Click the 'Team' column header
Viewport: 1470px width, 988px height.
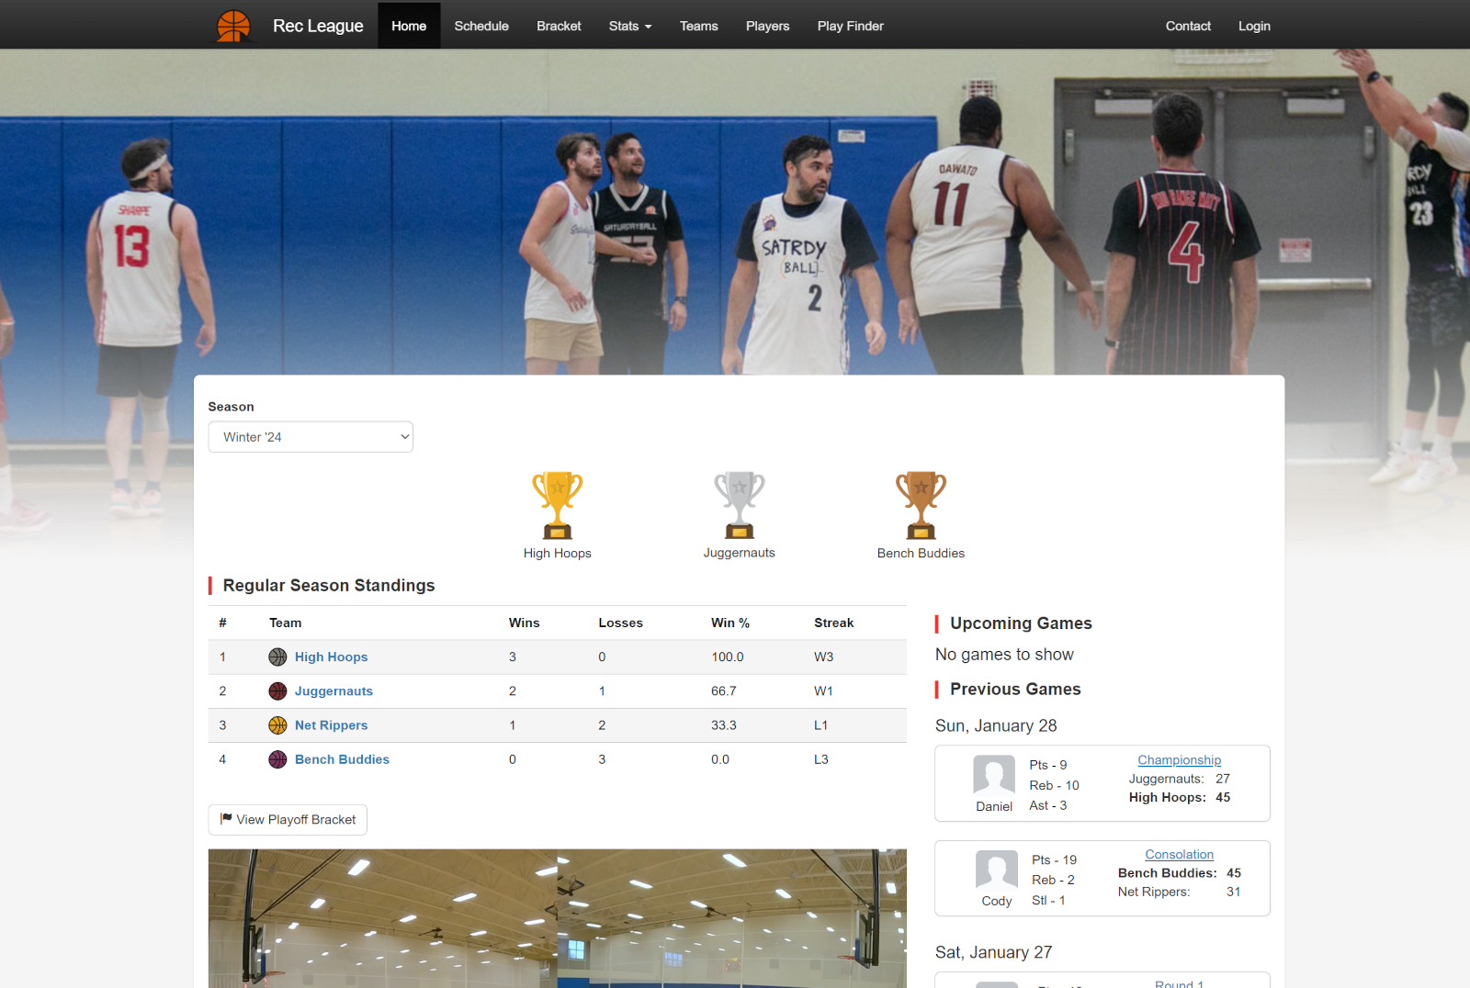coord(285,623)
